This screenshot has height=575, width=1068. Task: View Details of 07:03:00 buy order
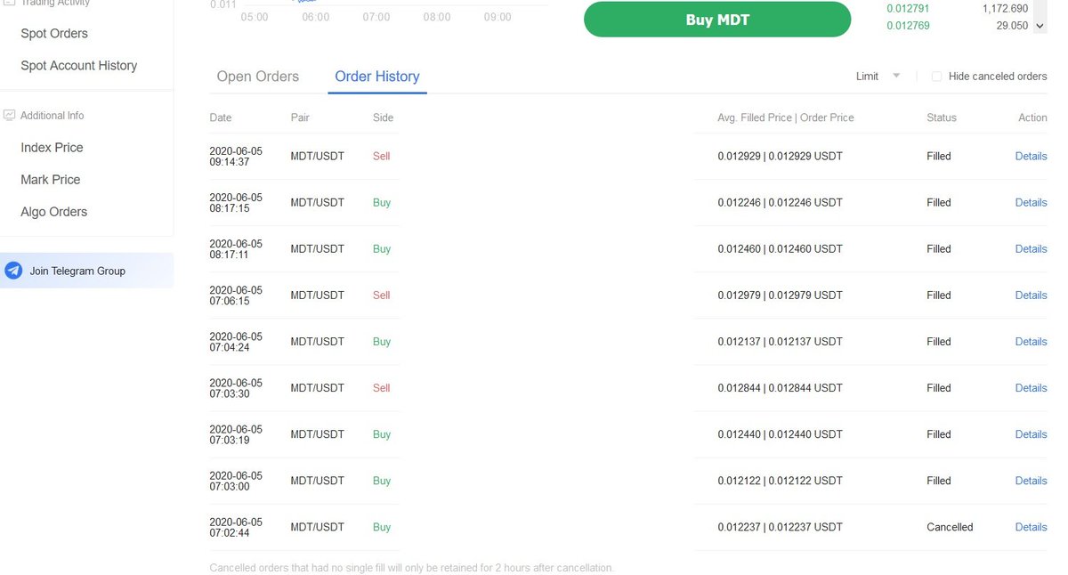point(1031,481)
